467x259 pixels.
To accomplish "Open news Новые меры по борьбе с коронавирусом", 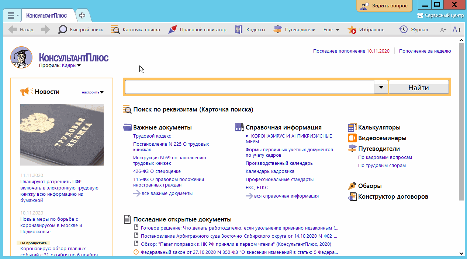I will [51, 226].
